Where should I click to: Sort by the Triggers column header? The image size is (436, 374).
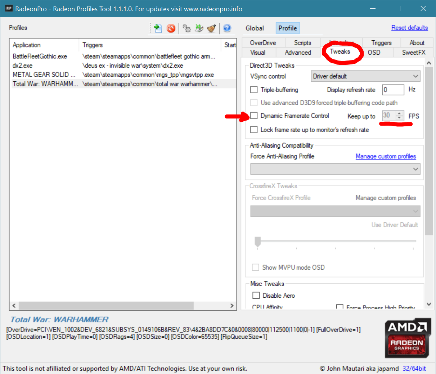pos(150,45)
